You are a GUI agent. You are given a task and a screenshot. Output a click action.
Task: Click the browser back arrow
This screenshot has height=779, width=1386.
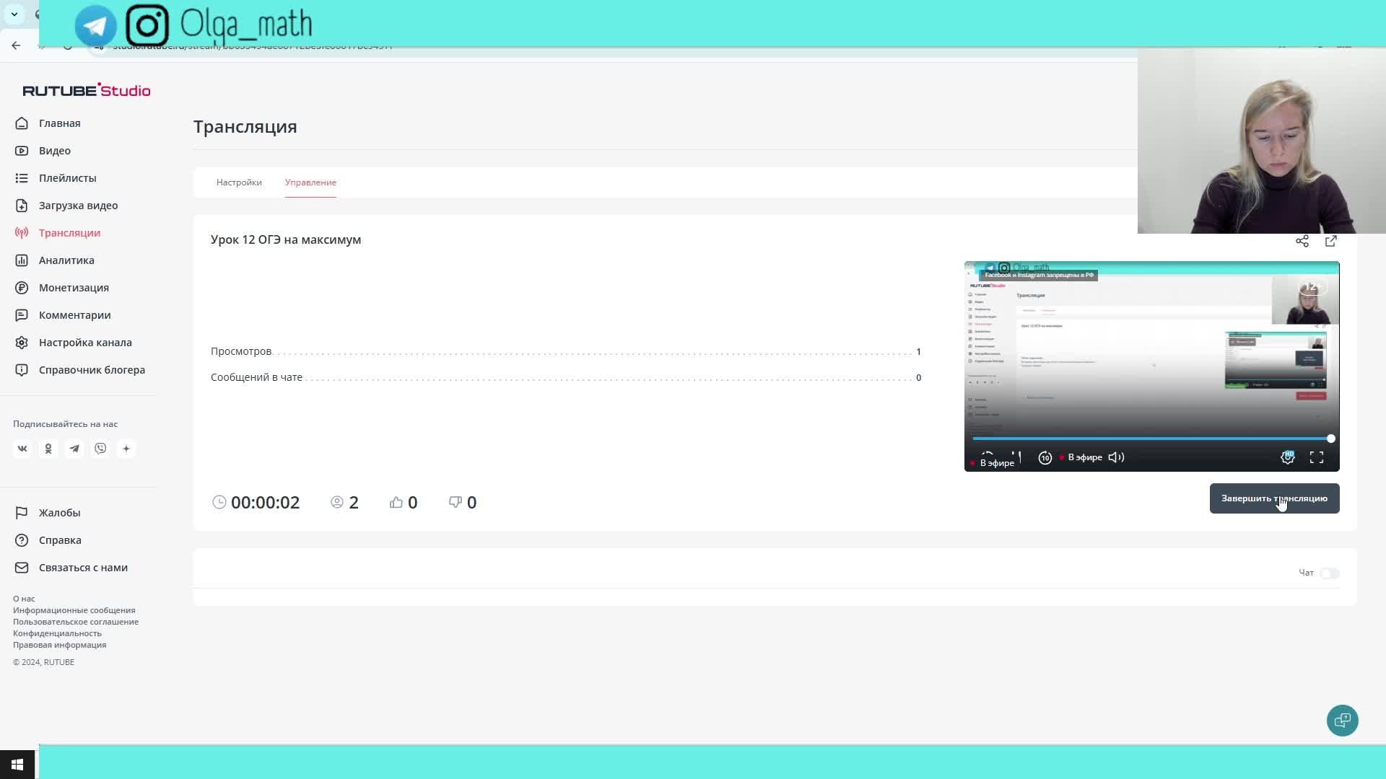pyautogui.click(x=16, y=45)
